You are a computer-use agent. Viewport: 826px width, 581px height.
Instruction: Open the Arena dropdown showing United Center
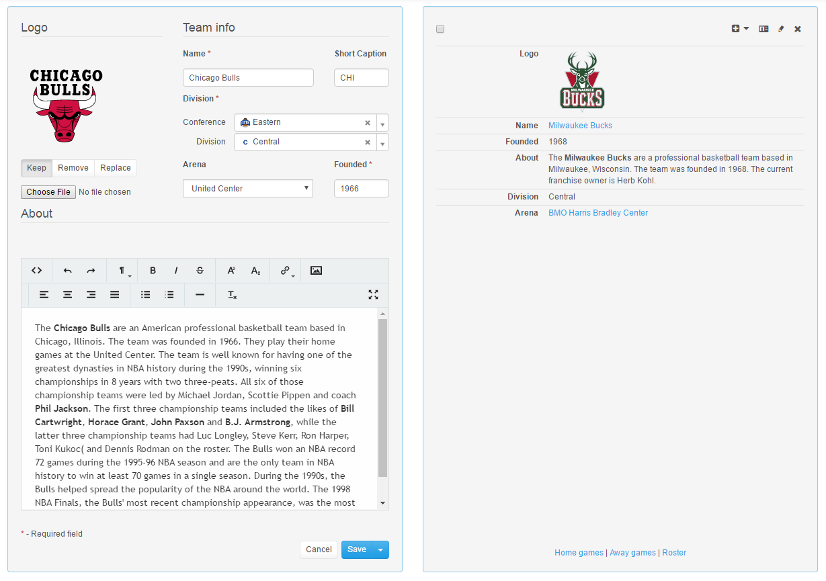[x=248, y=189]
